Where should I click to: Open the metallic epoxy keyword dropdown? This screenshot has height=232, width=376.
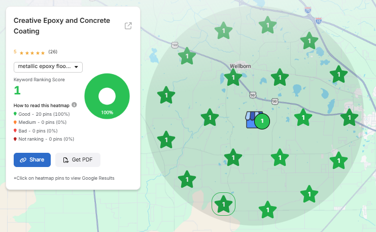48,67
